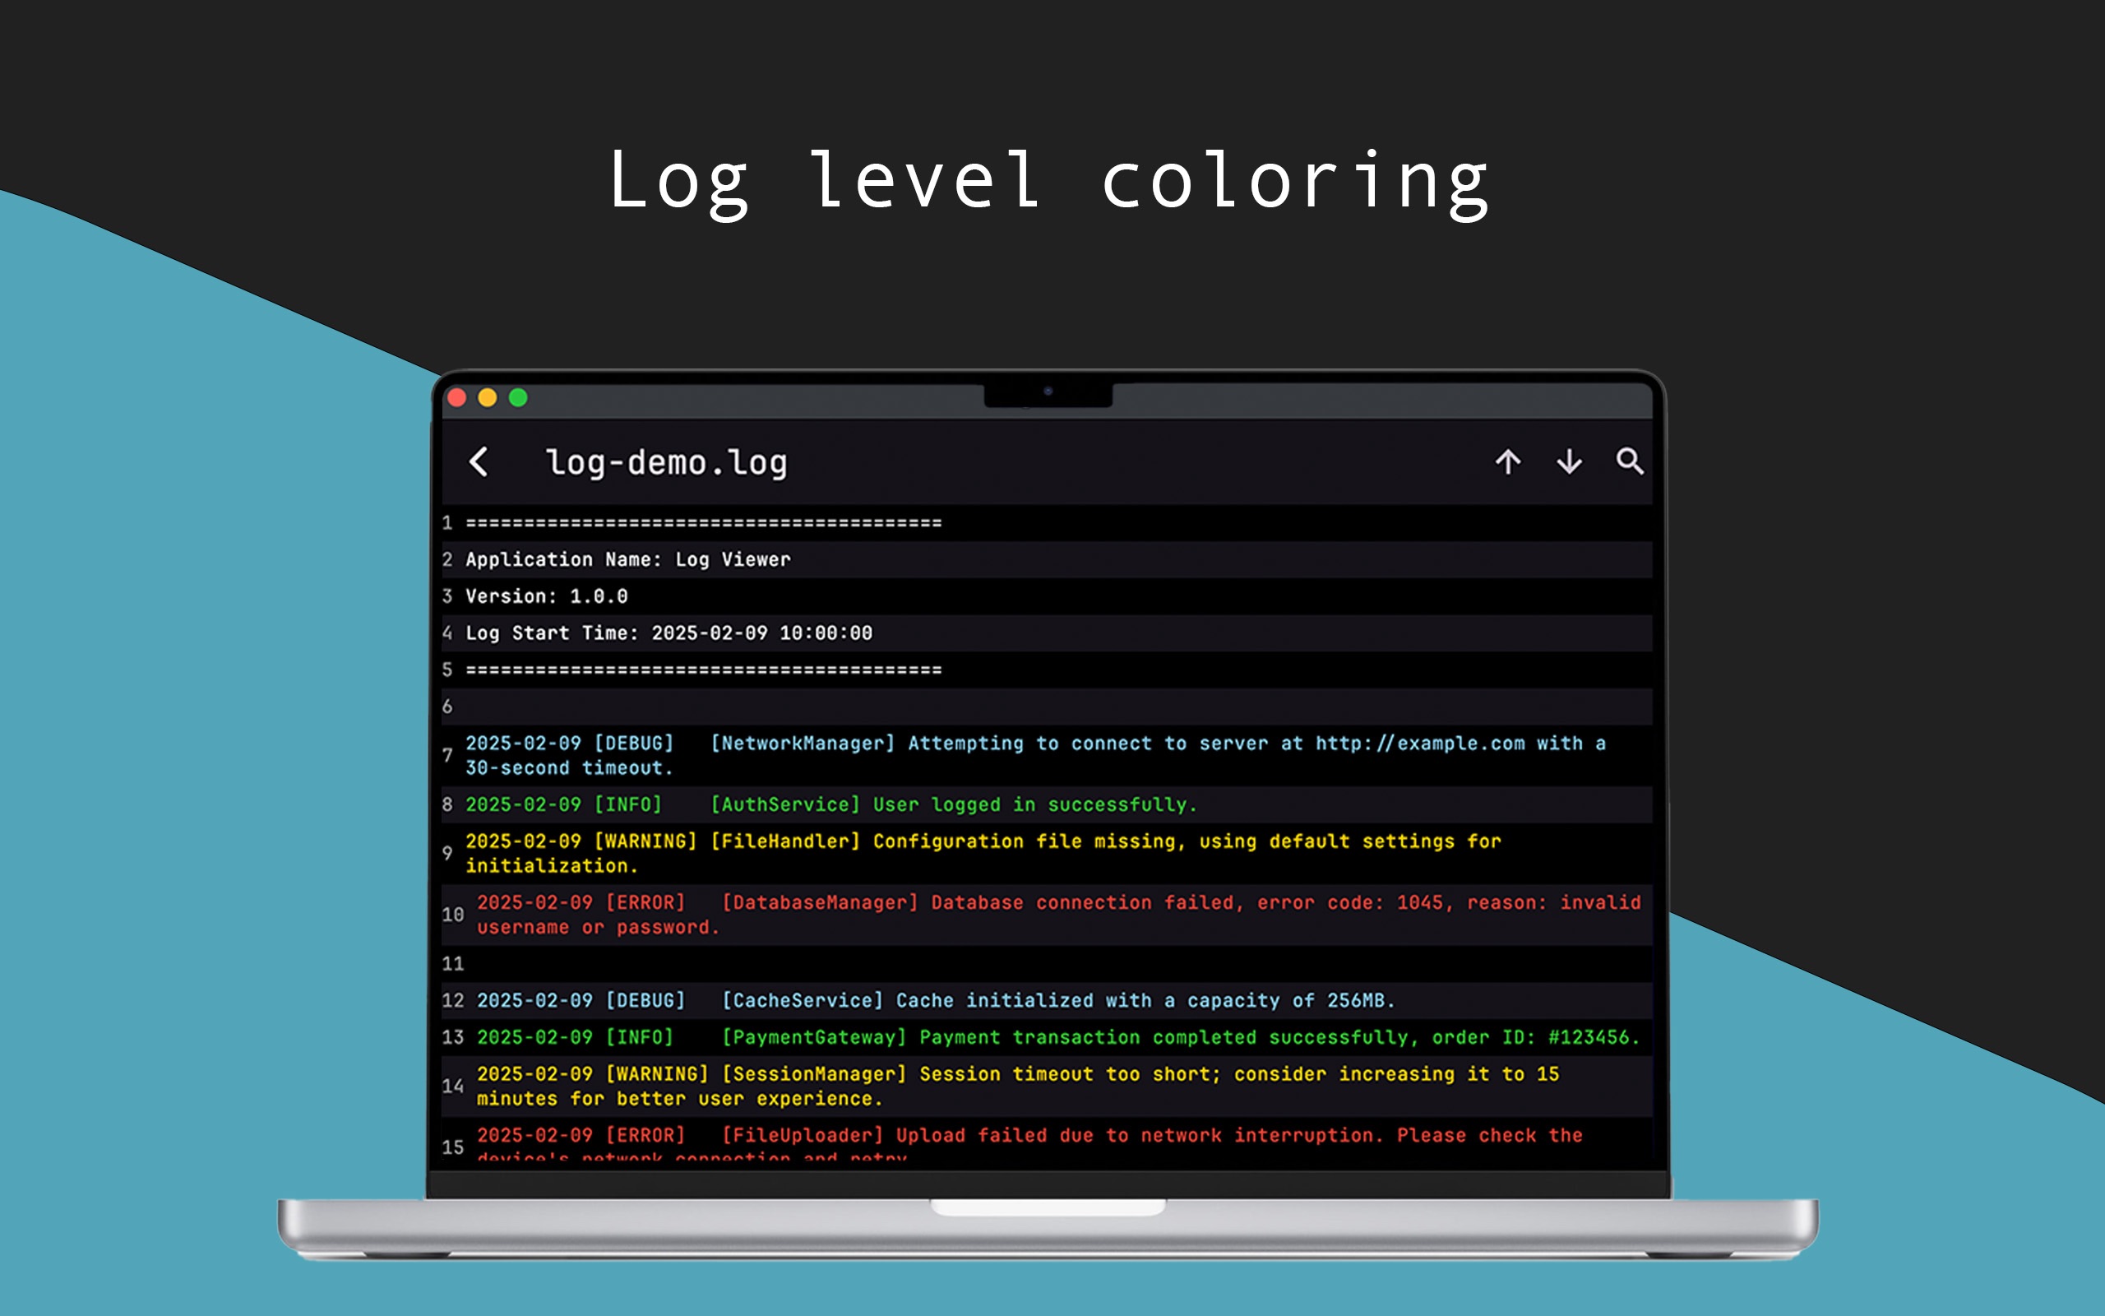The width and height of the screenshot is (2105, 1316).
Task: Select the CacheService DEBUG log line
Action: (1048, 1001)
